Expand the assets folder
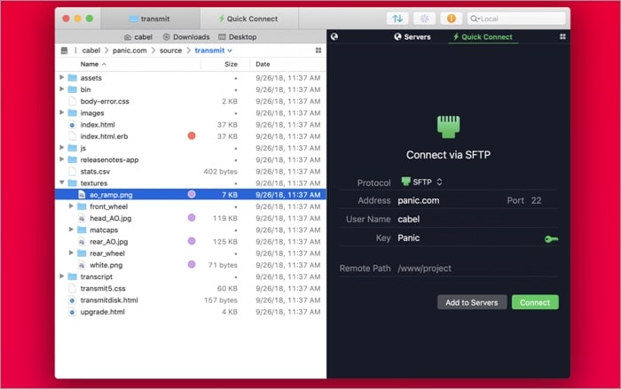This screenshot has width=621, height=389. [x=62, y=78]
